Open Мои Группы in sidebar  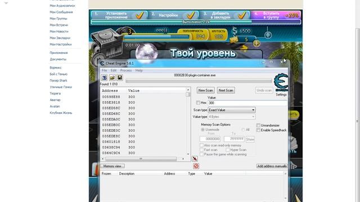(58, 19)
